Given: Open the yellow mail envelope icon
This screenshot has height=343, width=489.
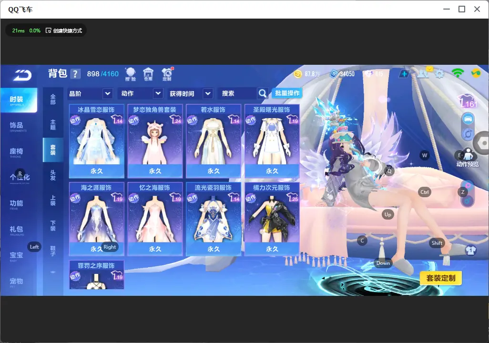Looking at the screenshot, I should pyautogui.click(x=430, y=69).
